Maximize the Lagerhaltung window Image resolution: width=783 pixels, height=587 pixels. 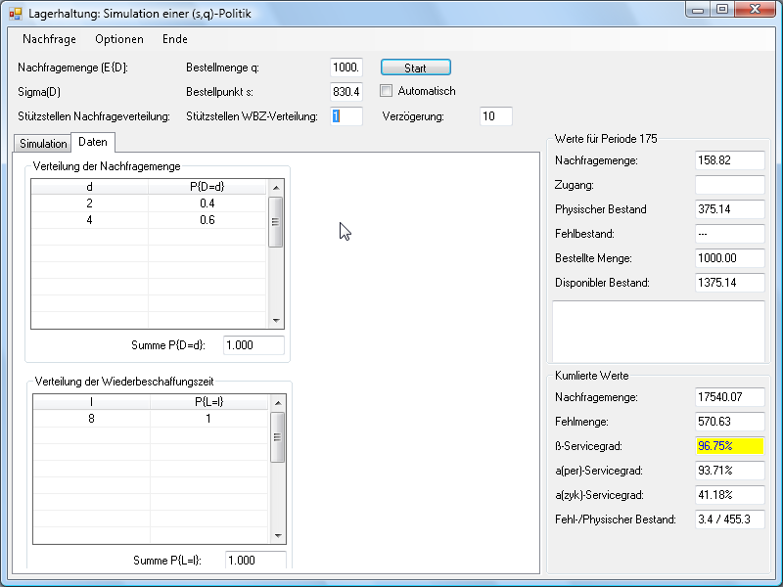click(722, 10)
